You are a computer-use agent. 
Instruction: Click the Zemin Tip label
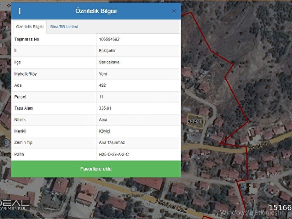23,143
